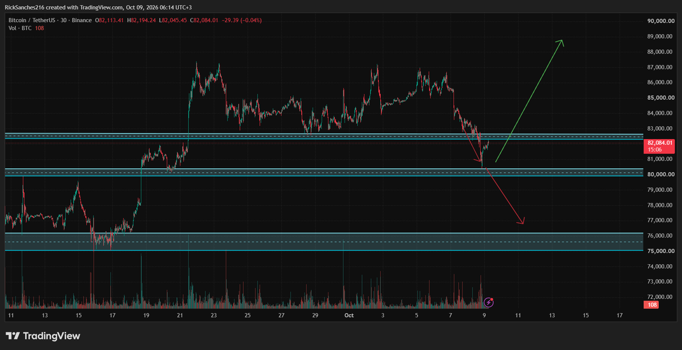
Task: Click the date label 25 on time axis
Action: (x=247, y=315)
